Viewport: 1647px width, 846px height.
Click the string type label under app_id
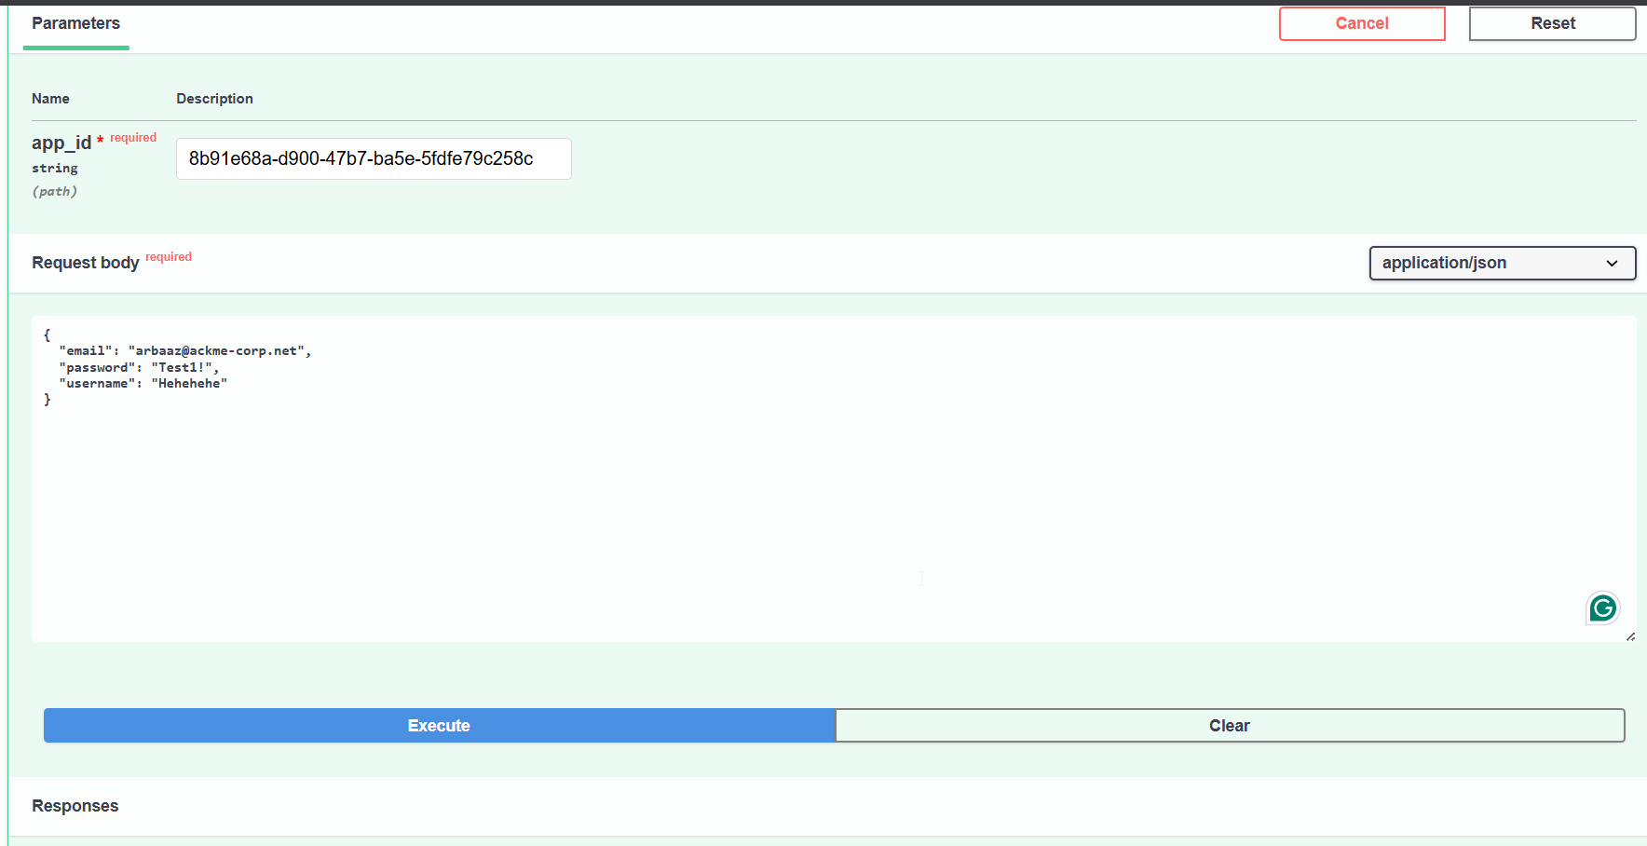[55, 168]
